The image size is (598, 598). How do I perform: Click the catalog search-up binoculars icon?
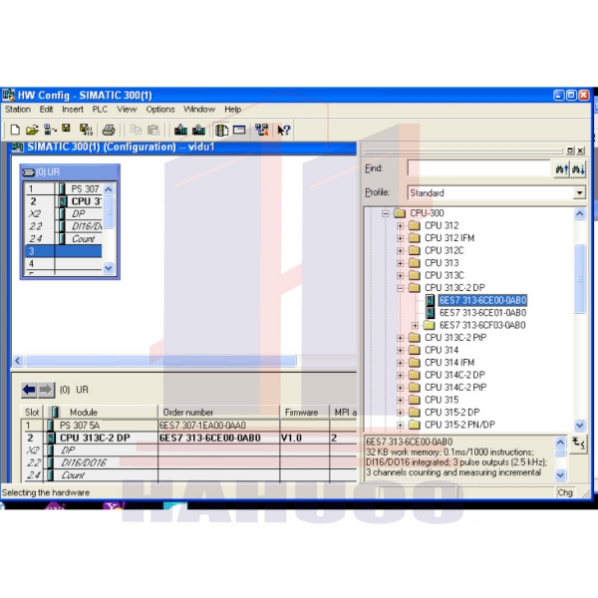point(562,169)
